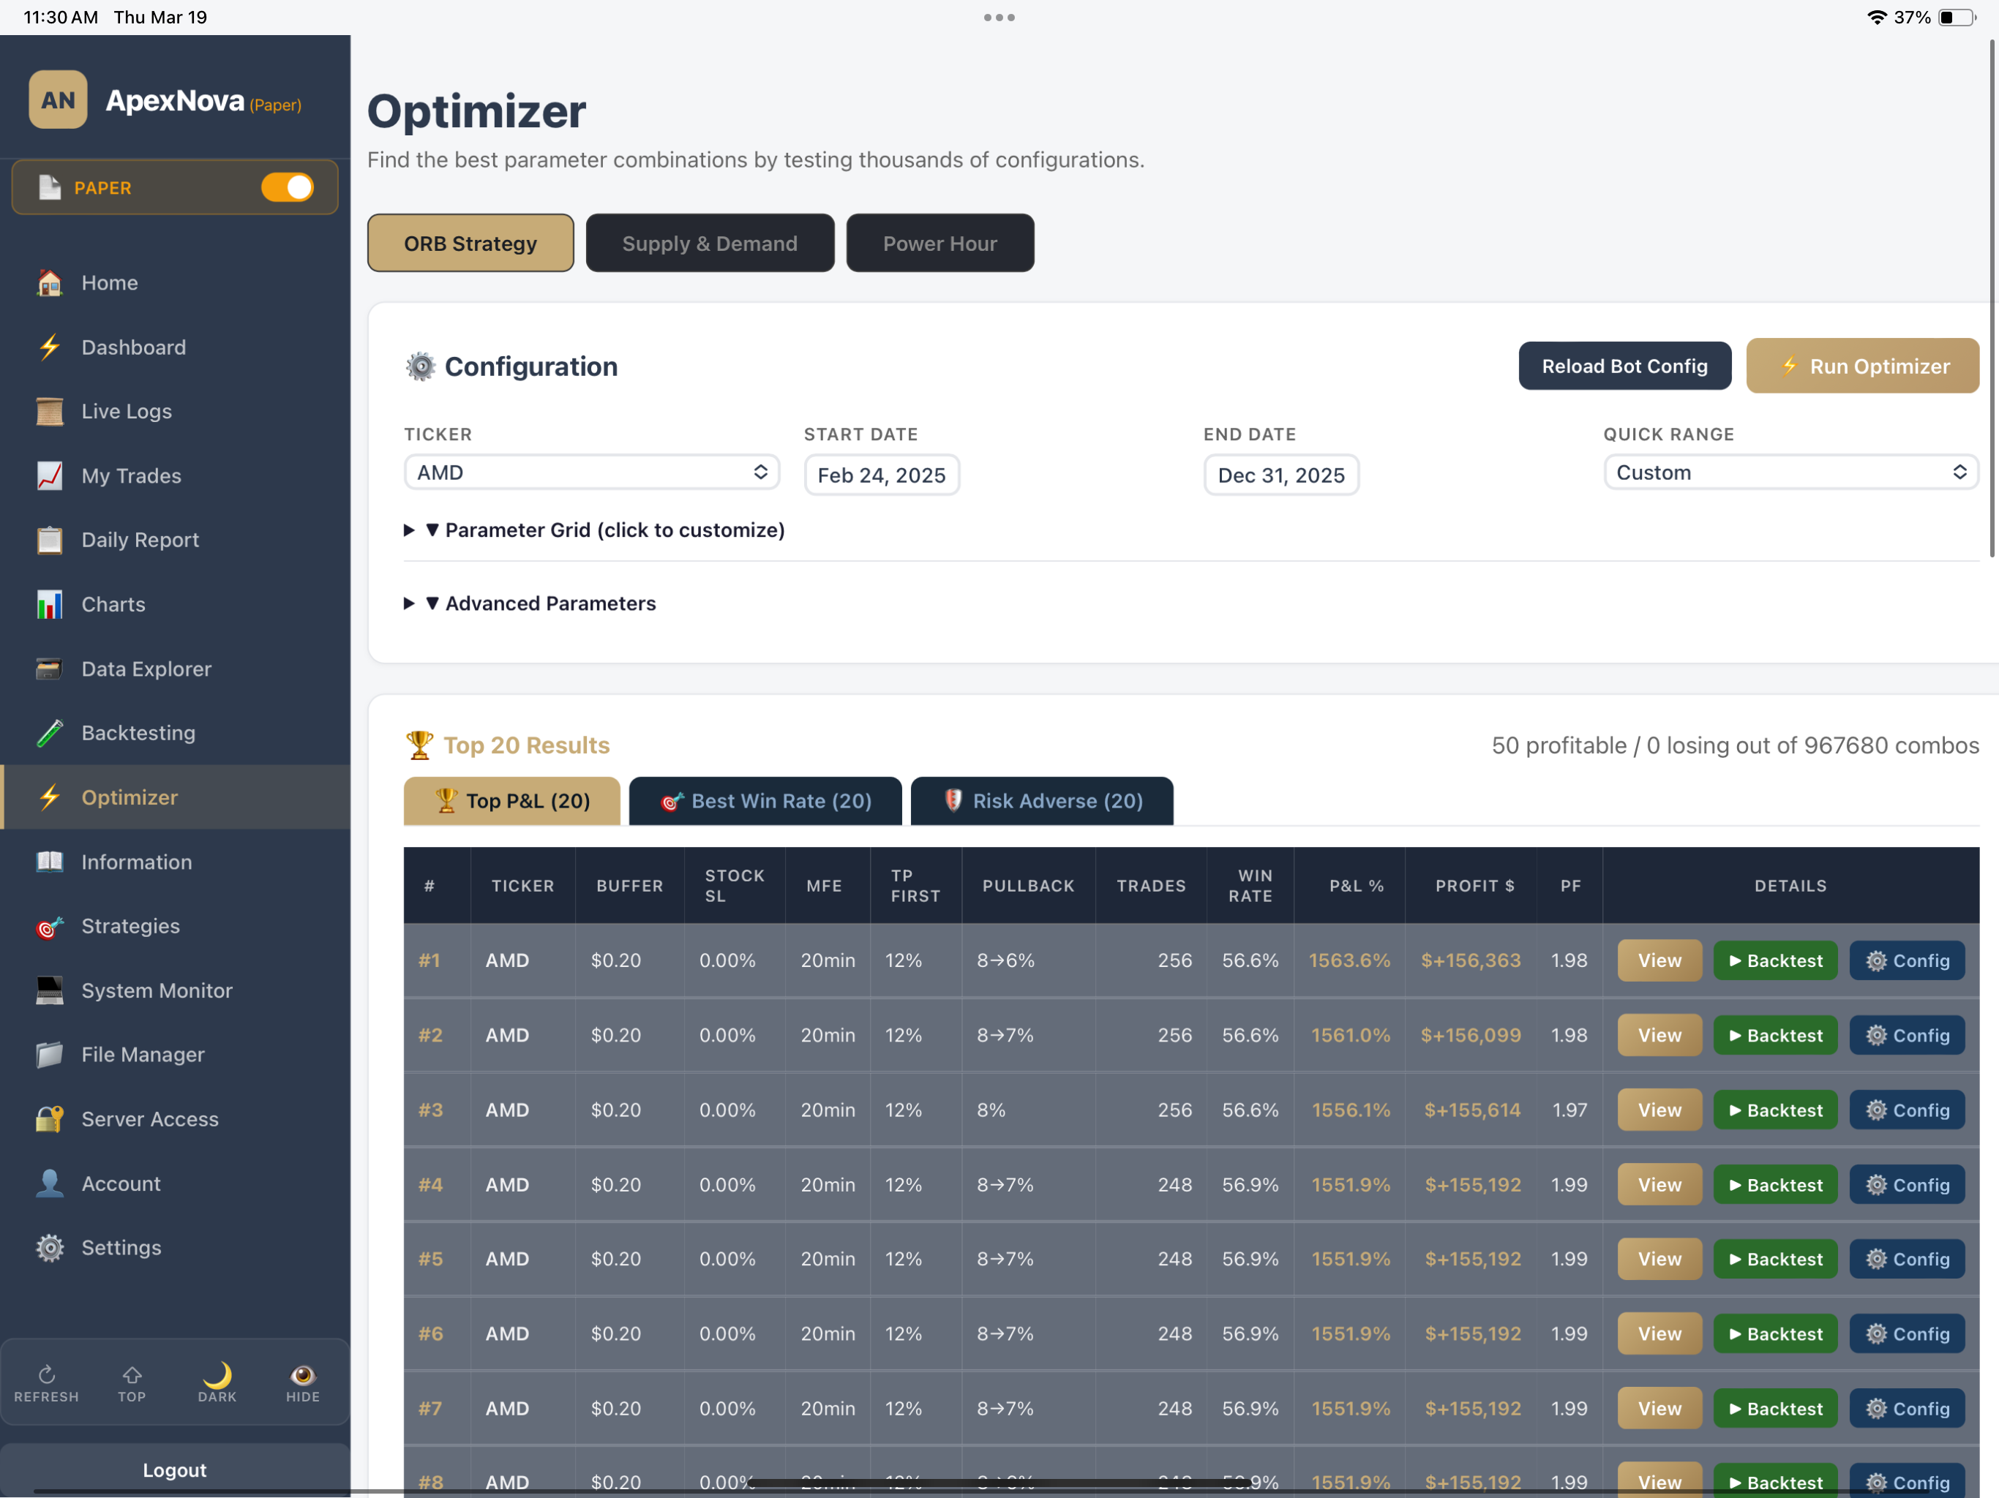Open the Live Logs scroll icon

(50, 411)
